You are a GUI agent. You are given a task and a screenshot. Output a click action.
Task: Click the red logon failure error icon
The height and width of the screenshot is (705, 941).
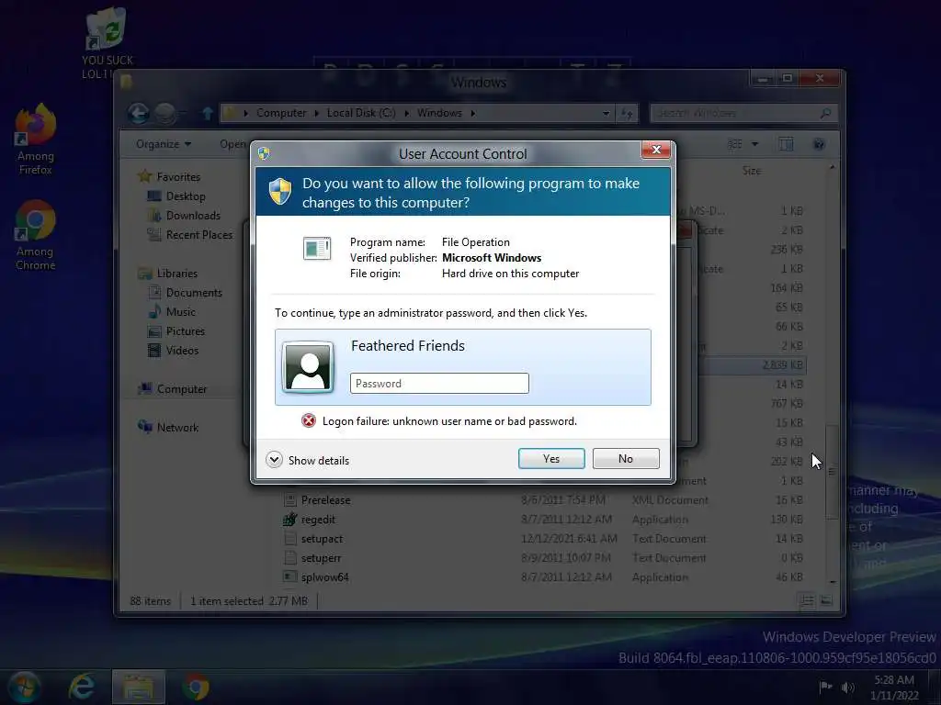point(309,420)
